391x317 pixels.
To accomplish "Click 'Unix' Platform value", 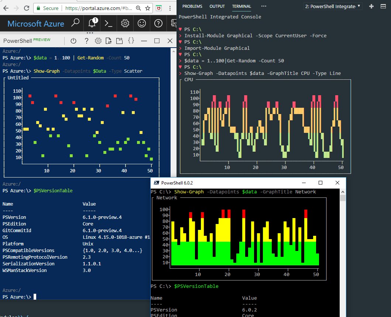I will click(88, 244).
